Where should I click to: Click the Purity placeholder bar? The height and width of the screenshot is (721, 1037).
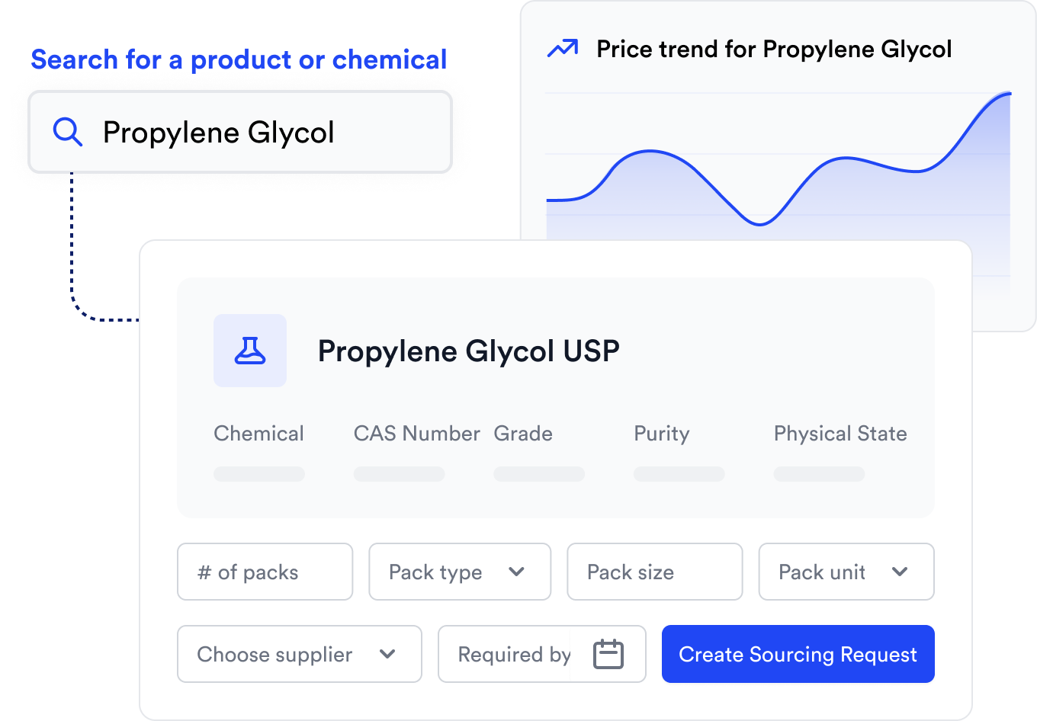point(679,473)
